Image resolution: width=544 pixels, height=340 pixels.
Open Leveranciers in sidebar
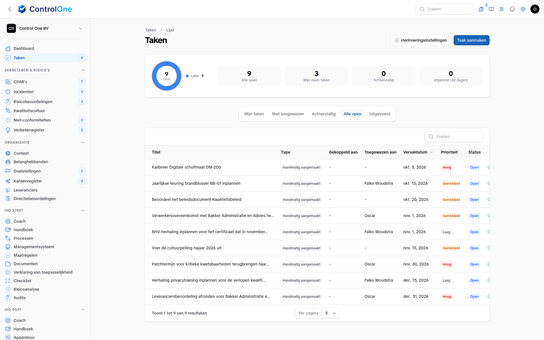[x=45, y=190]
